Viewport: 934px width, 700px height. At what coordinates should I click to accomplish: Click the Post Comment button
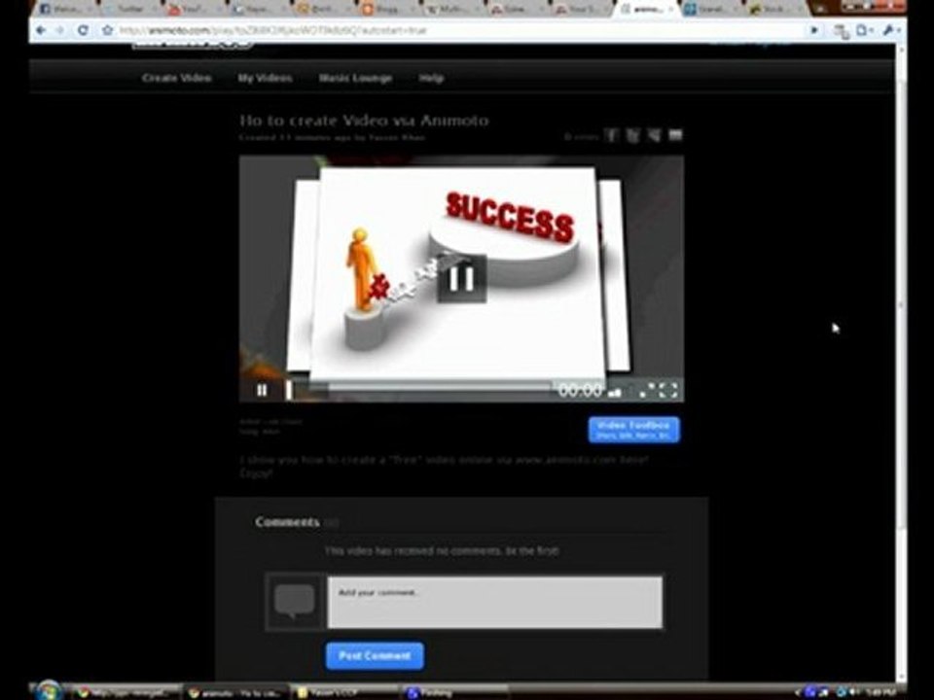point(375,656)
